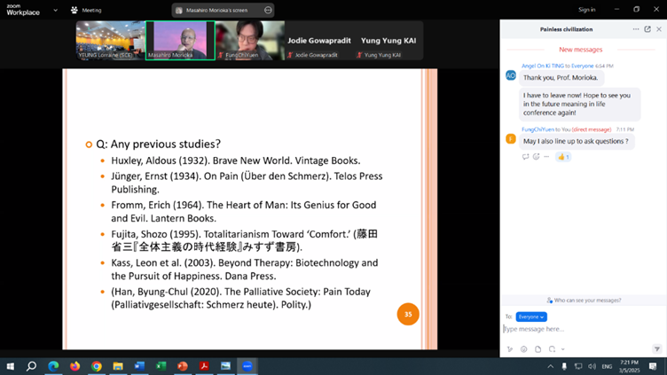
Task: Open options on Masahiro Morioka's screen pill
Action: [x=268, y=11]
